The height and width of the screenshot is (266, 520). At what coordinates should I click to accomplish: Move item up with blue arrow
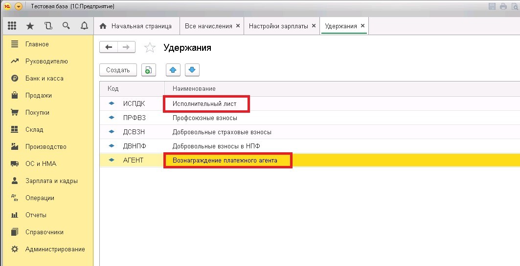173,70
